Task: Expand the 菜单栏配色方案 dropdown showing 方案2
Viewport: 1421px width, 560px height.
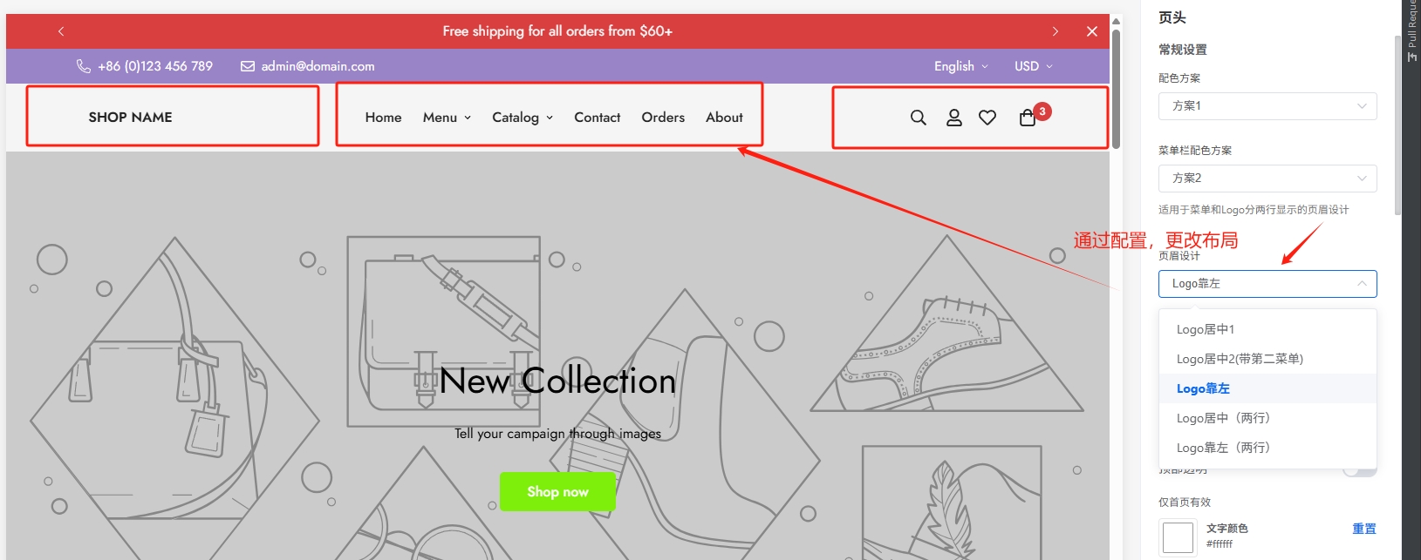Action: coord(1267,179)
